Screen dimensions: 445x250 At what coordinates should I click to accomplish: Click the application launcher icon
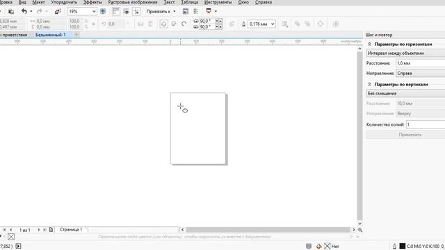click(x=209, y=11)
